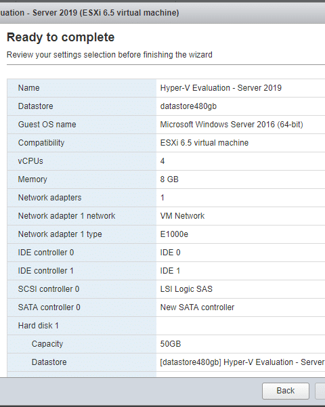Image resolution: width=325 pixels, height=407 pixels.
Task: Select the vCPUs row label
Action: coord(30,161)
